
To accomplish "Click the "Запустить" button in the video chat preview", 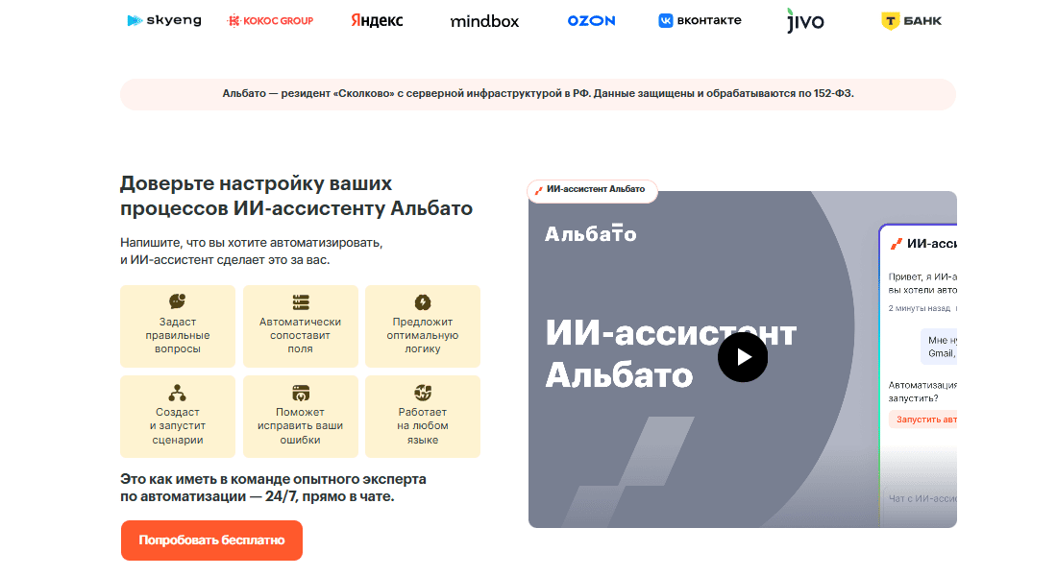I will pyautogui.click(x=922, y=419).
